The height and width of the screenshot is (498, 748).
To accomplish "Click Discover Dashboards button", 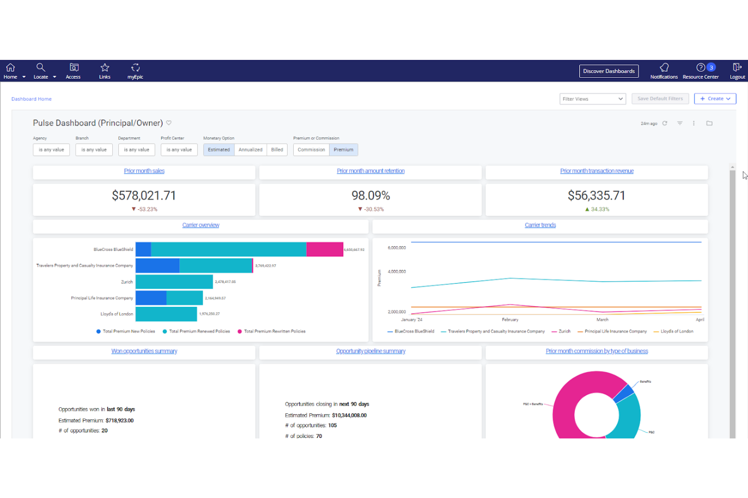I will pos(609,71).
